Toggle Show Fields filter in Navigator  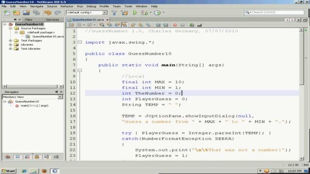tap(17, 157)
